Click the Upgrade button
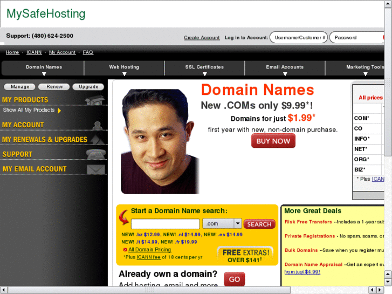The height and width of the screenshot is (294, 392). [88, 86]
